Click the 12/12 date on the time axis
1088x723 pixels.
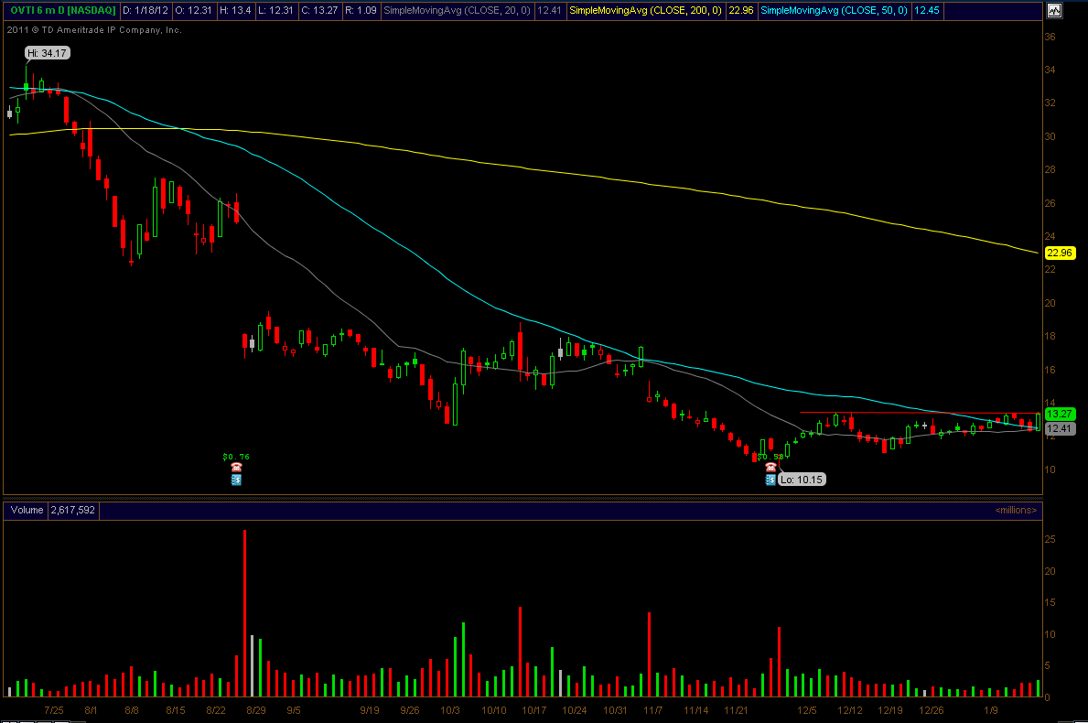850,710
